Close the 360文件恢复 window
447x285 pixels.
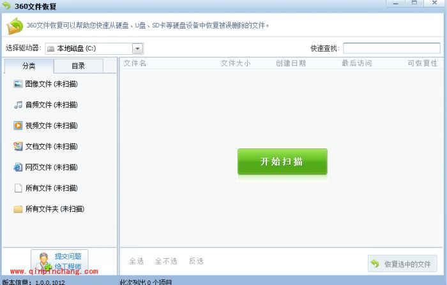coord(434,3)
